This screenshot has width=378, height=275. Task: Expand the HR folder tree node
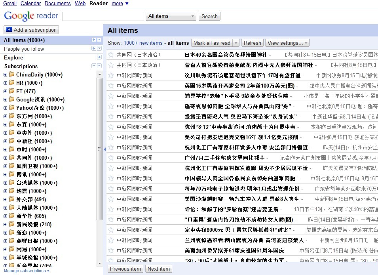pyautogui.click(x=5, y=83)
